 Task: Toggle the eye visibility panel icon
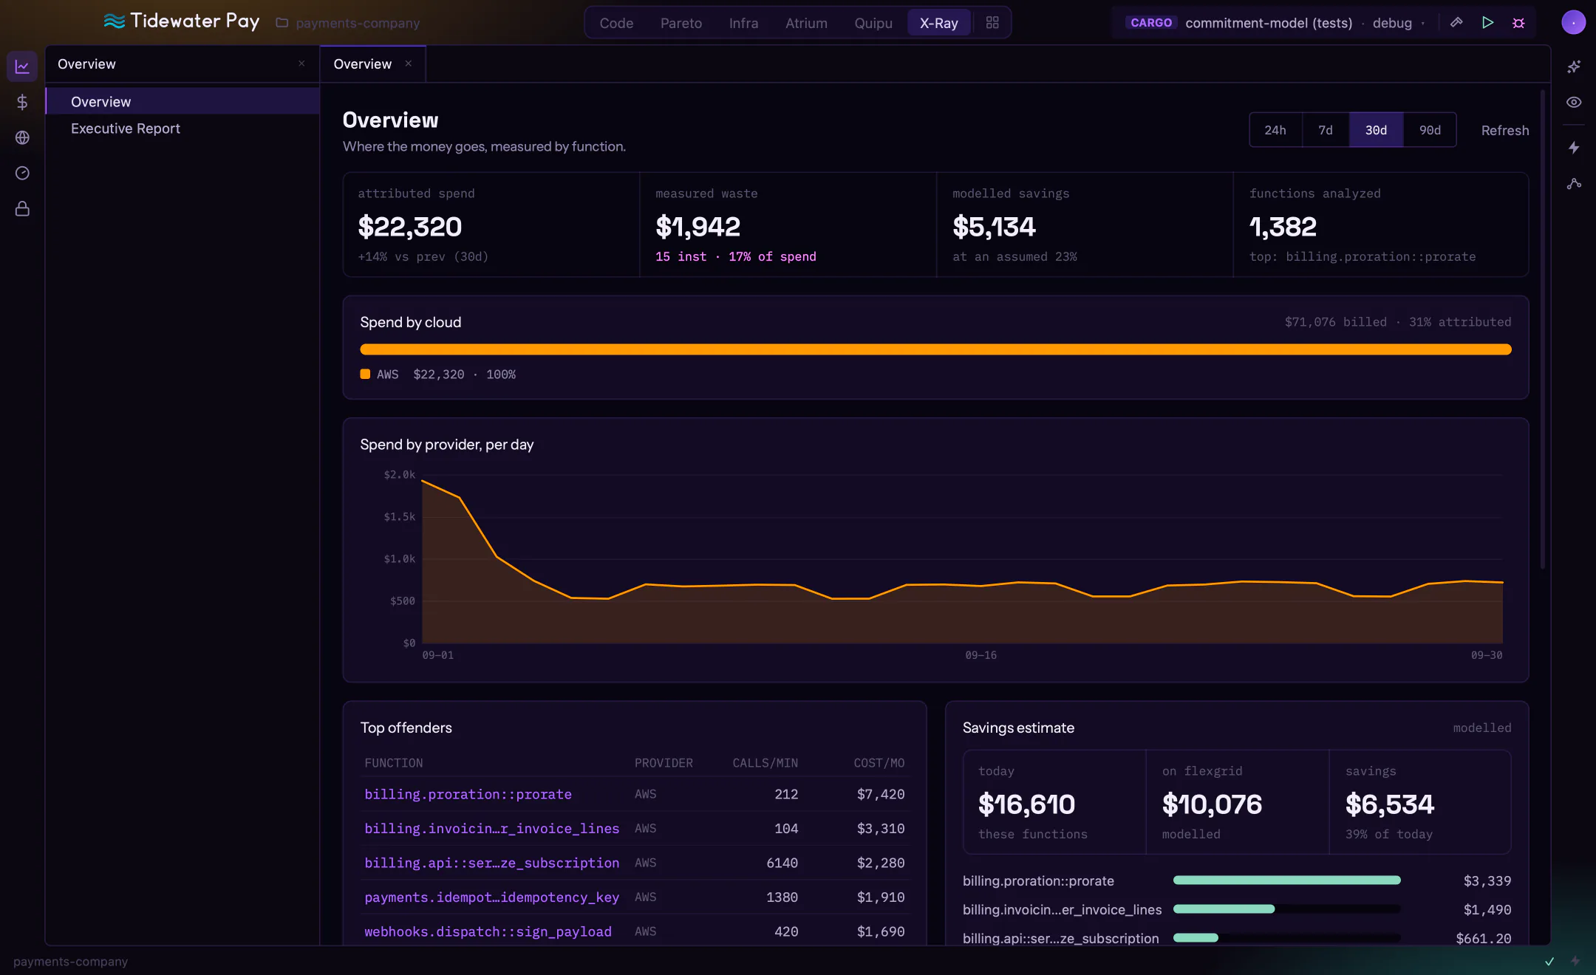pyautogui.click(x=1574, y=102)
